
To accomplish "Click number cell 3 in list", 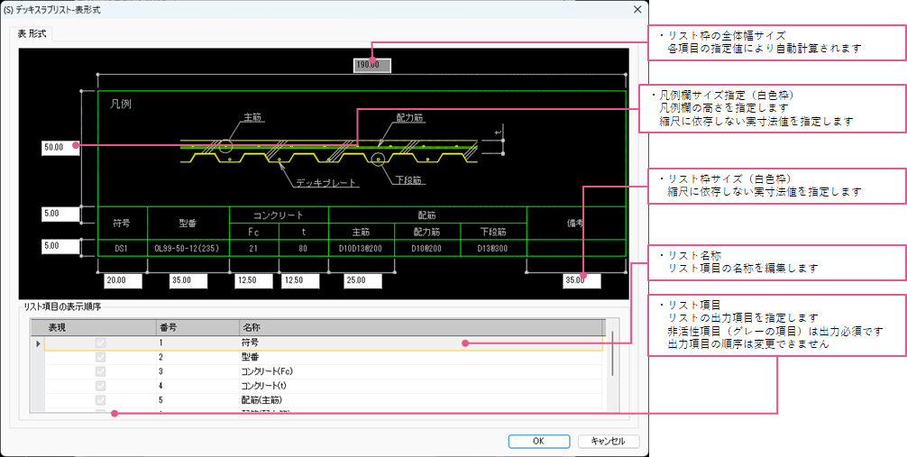I will tap(197, 371).
